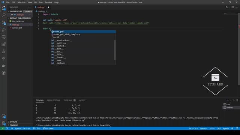Open the new terminal launch profile dropdown
Screen dimensions: 240x135
230,100
